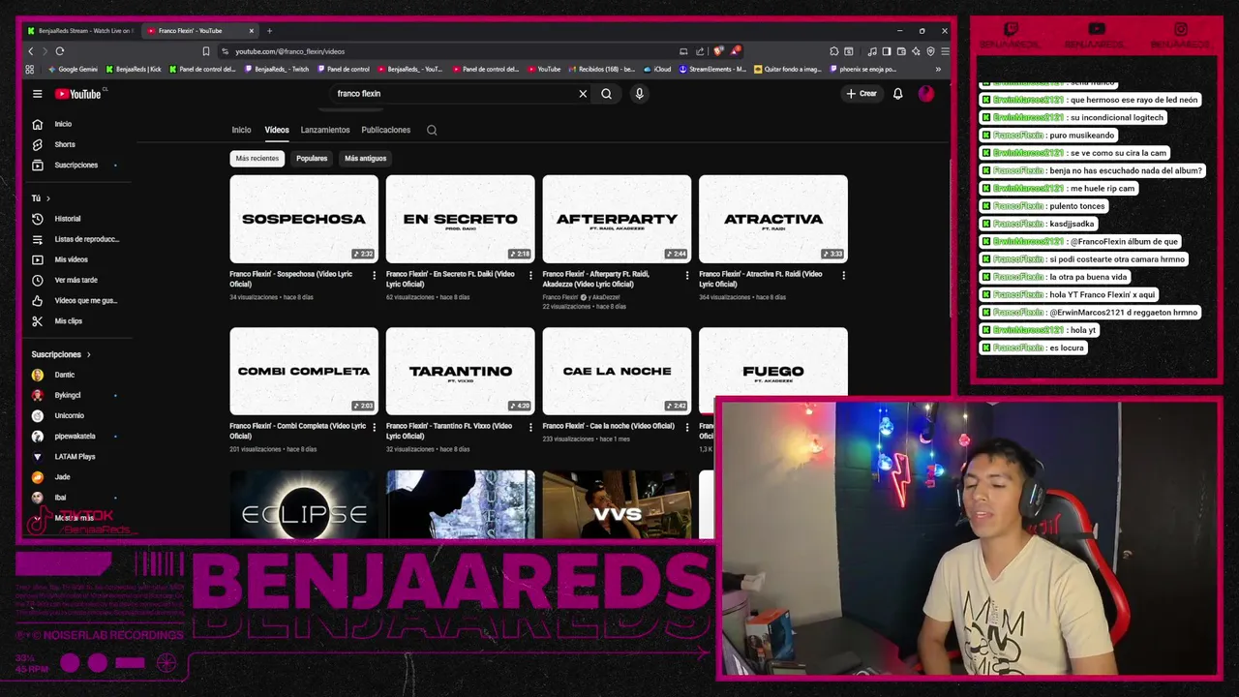The height and width of the screenshot is (697, 1239).
Task: Open the pipewakatela subscription channel
Action: (73, 436)
